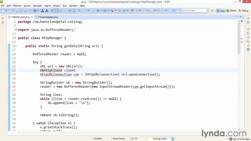This screenshot has width=251, height=141.
Task: Maximize the editor area
Action: coord(240,16)
